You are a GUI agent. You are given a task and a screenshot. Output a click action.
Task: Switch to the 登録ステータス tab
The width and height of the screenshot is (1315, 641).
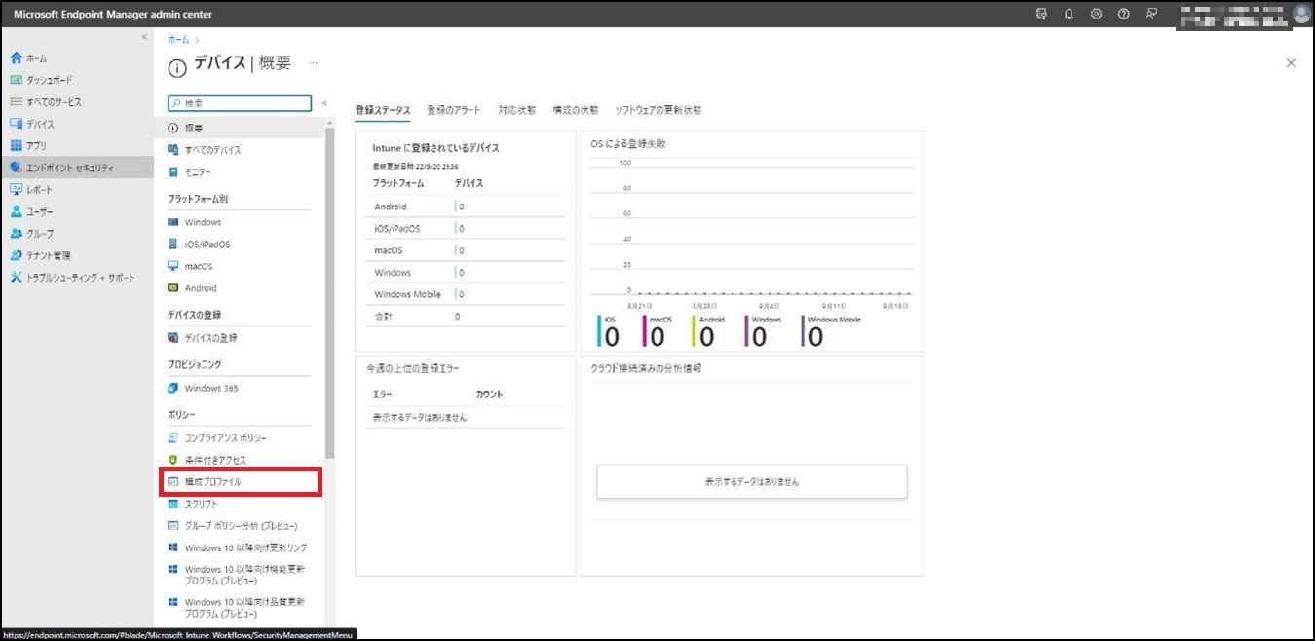pyautogui.click(x=383, y=110)
